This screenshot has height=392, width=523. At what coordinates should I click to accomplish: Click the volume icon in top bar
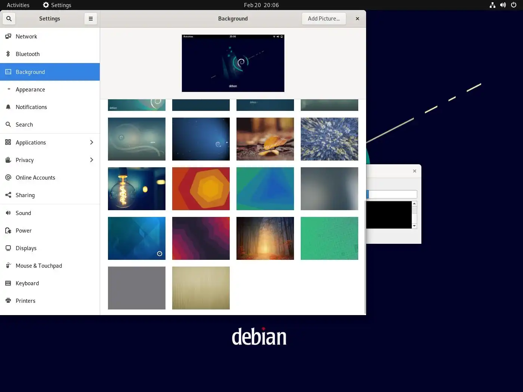point(503,5)
